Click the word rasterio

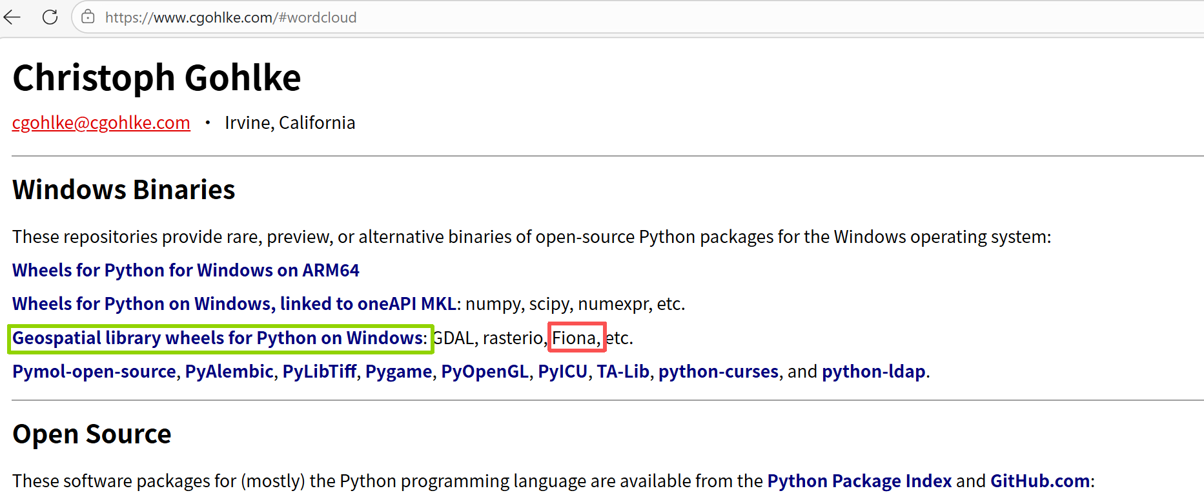click(x=513, y=338)
